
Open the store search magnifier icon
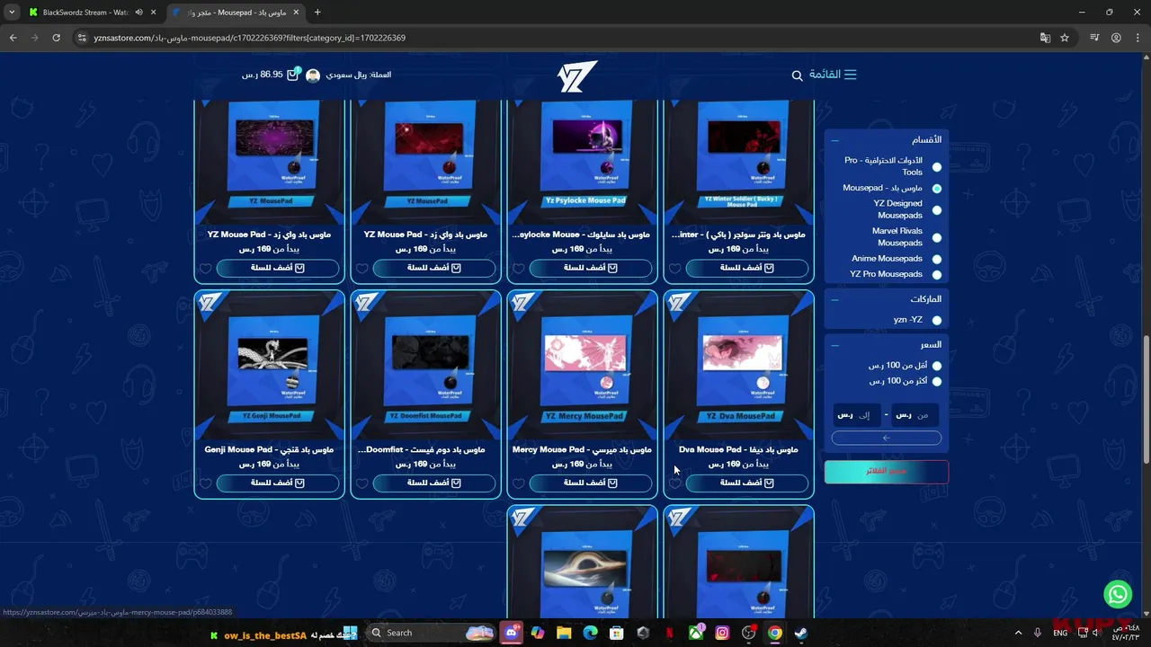pyautogui.click(x=797, y=75)
